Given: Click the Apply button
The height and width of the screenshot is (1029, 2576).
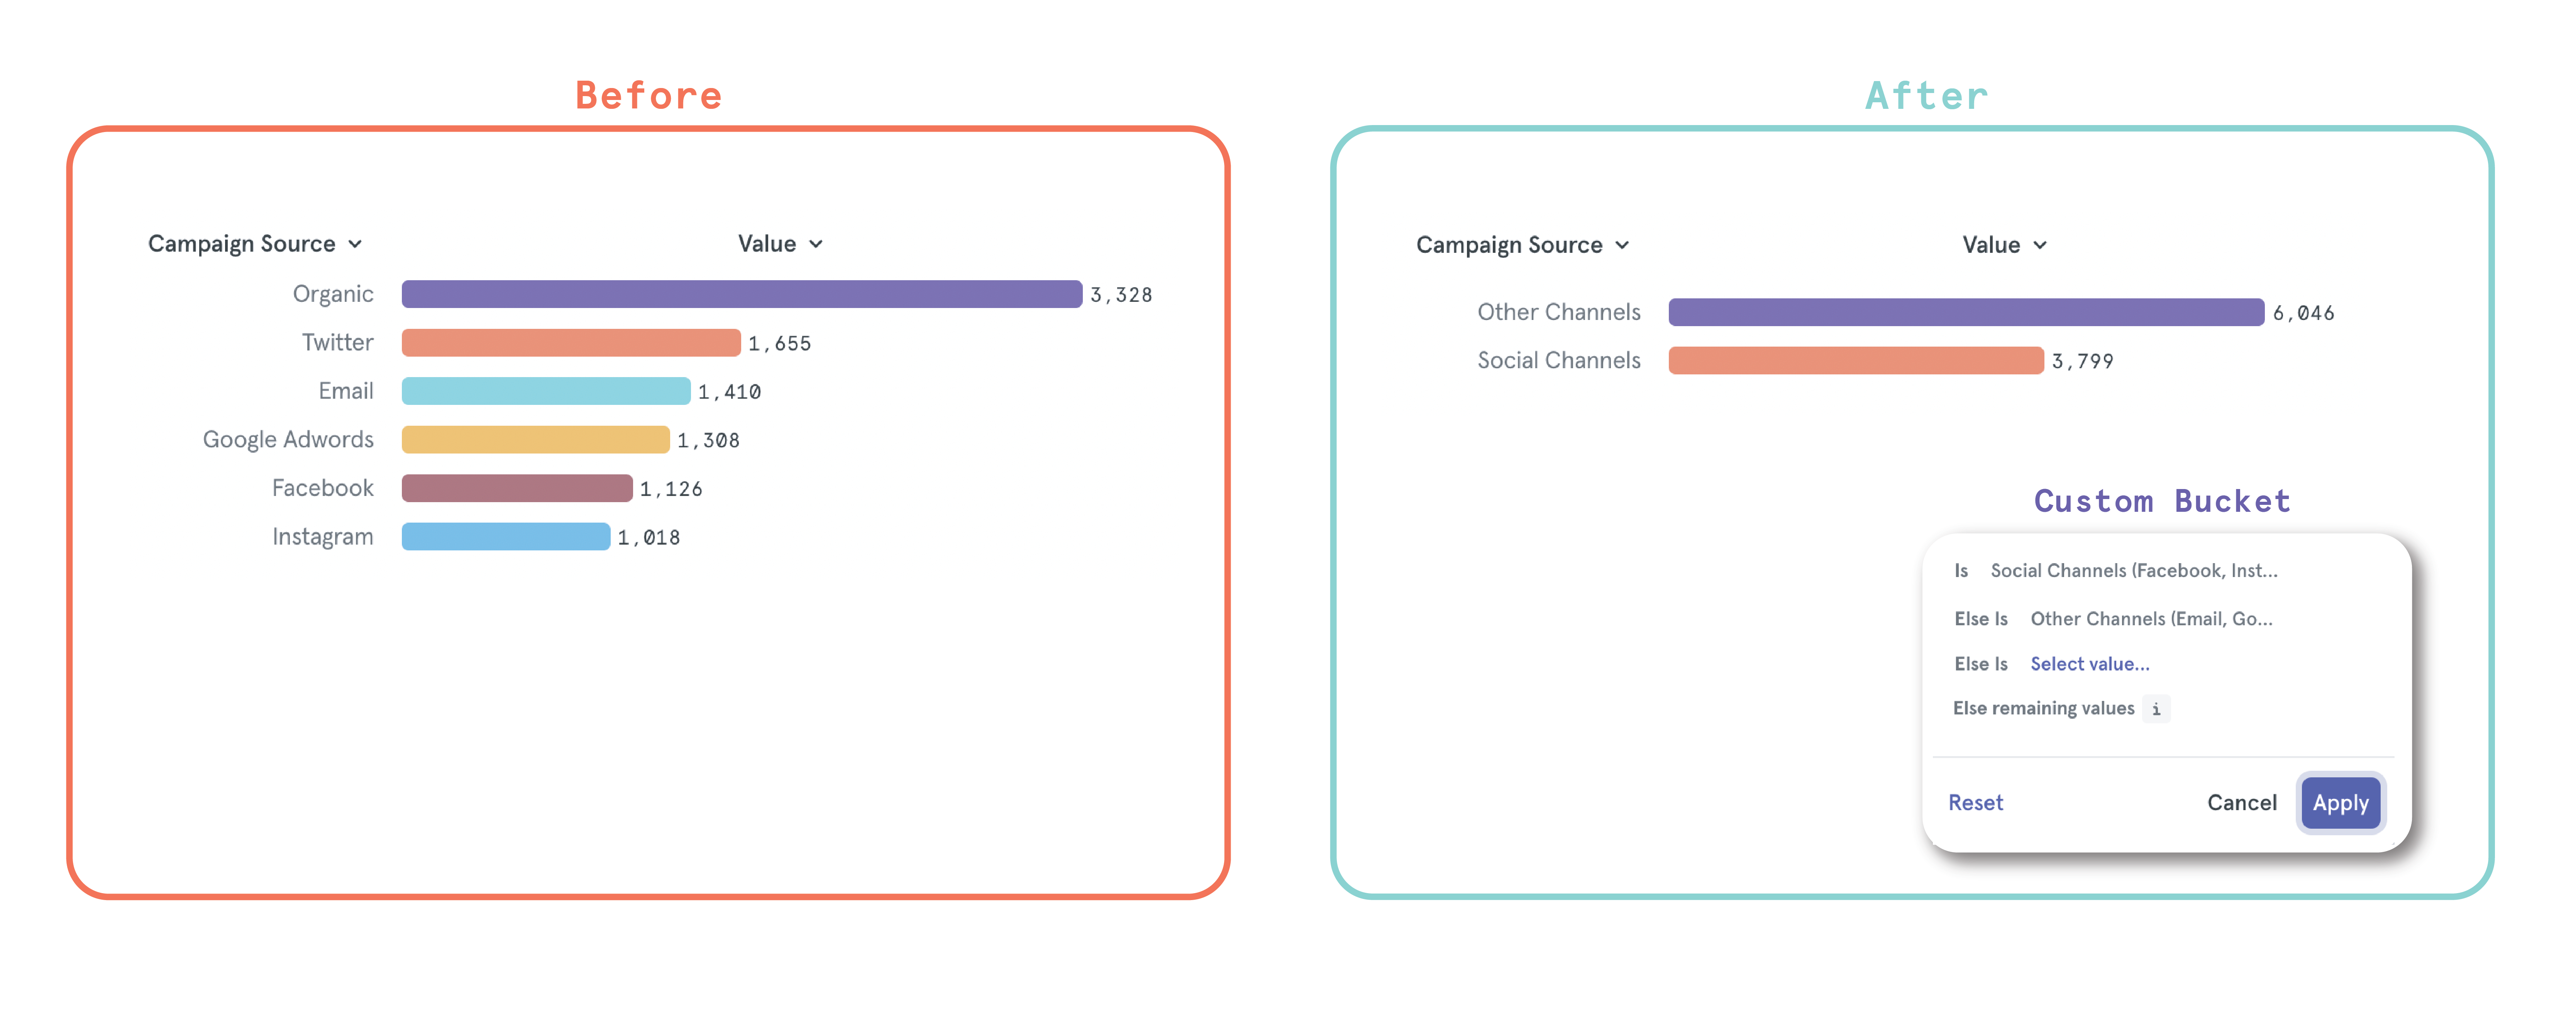Looking at the screenshot, I should [2340, 802].
